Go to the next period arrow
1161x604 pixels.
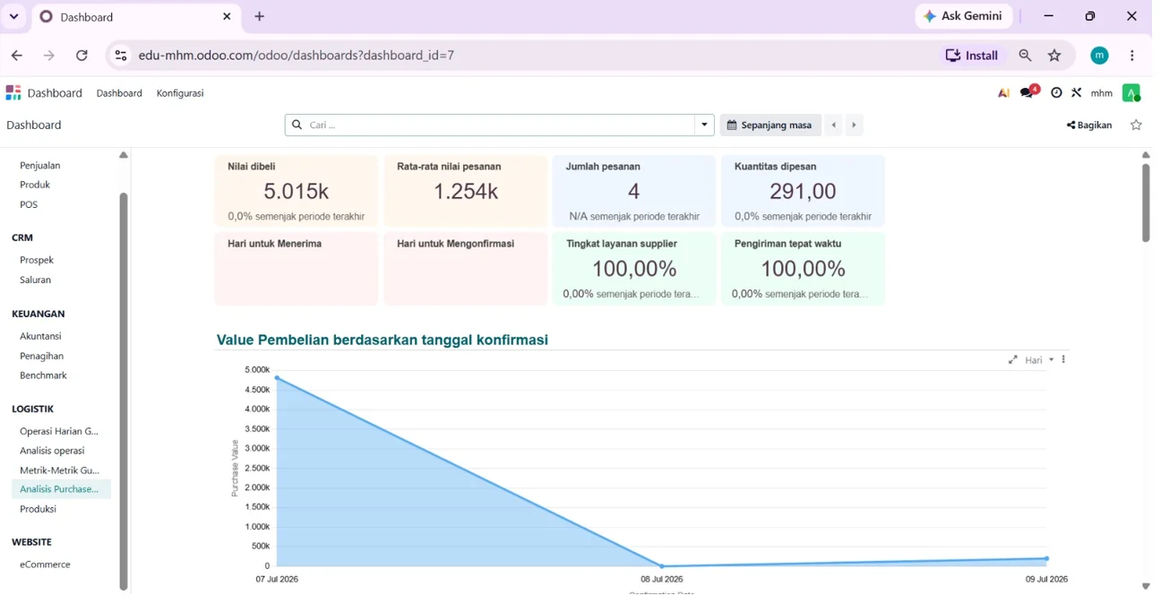click(x=854, y=125)
